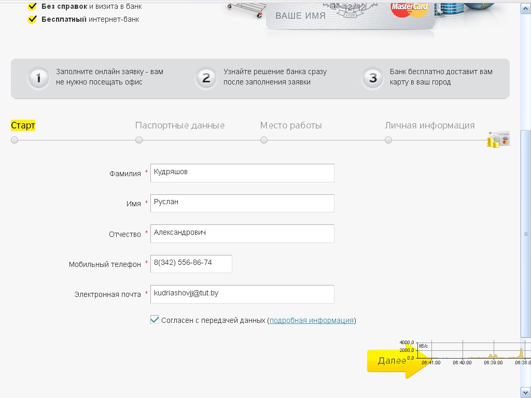Select the "Отчество" input field
531x398 pixels.
click(x=242, y=234)
